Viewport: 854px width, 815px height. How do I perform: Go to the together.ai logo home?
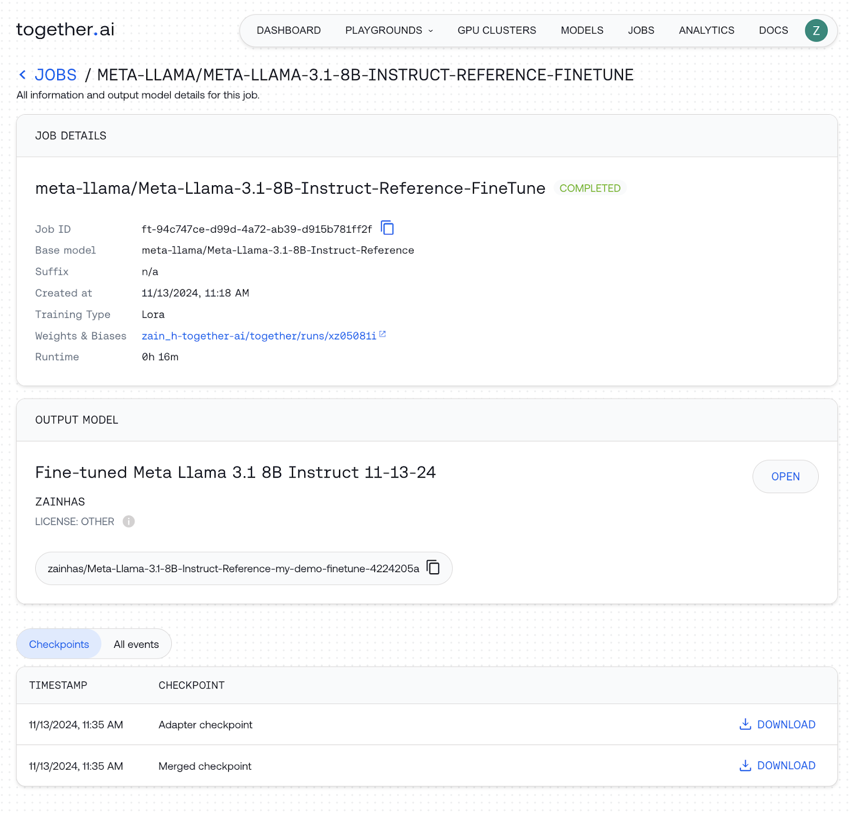pos(65,29)
